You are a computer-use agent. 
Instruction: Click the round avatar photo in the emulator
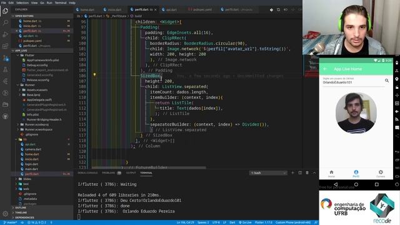(x=356, y=113)
